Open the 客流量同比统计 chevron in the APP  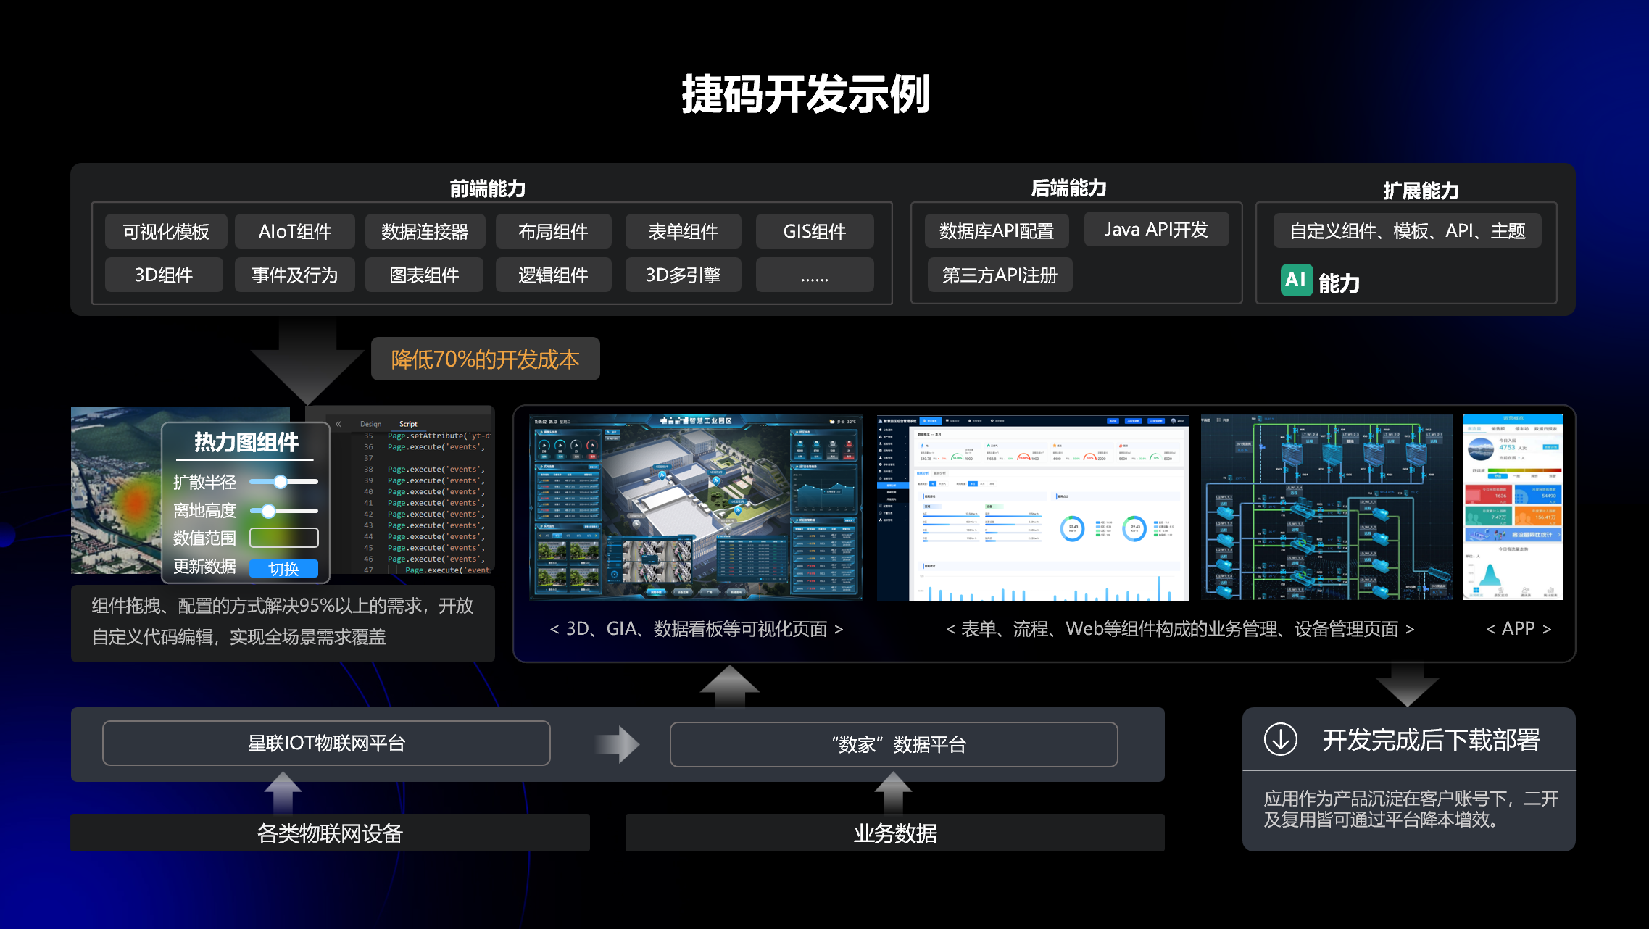1559,535
